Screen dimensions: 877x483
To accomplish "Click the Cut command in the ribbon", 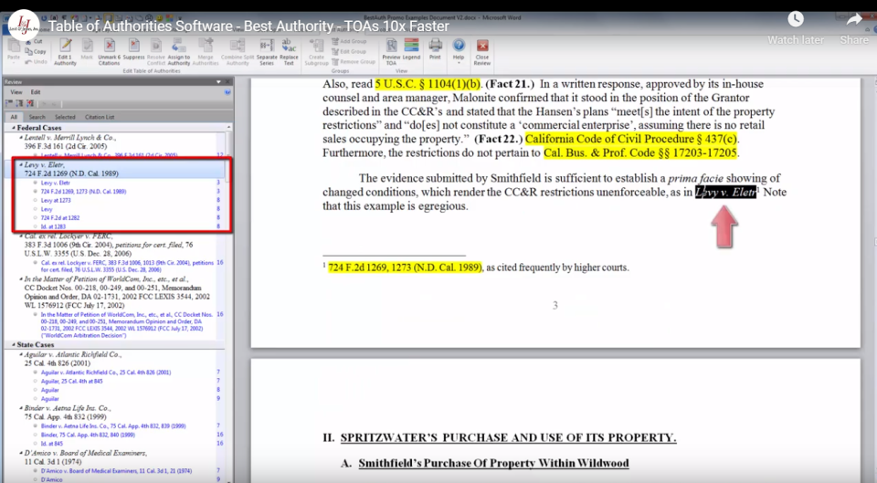I will click(34, 41).
